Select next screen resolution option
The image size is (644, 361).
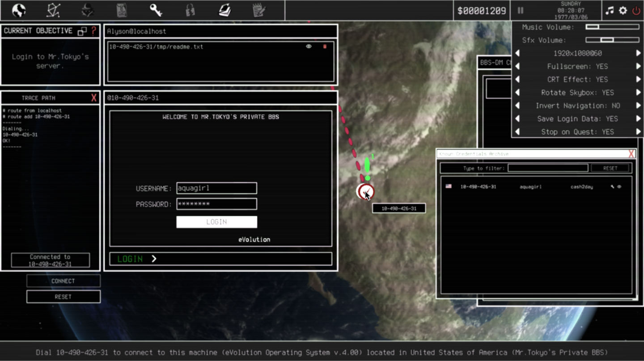tap(639, 53)
